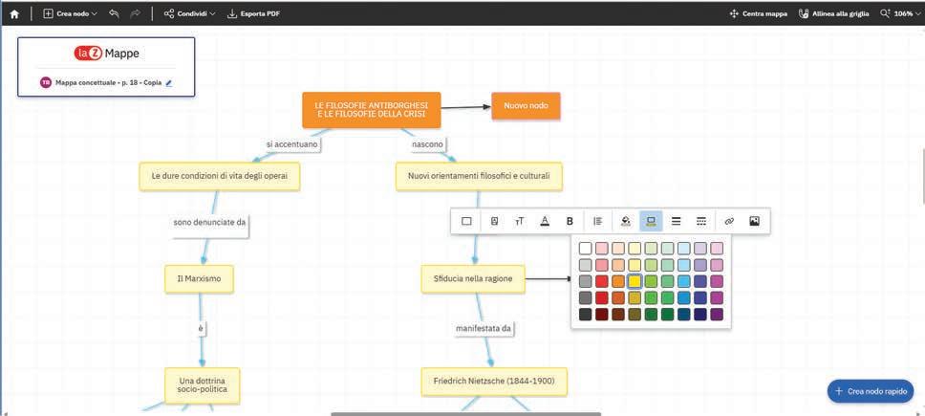Choose the palest yellow top-row swatch
Viewport: 925px width, 416px height.
(x=635, y=249)
